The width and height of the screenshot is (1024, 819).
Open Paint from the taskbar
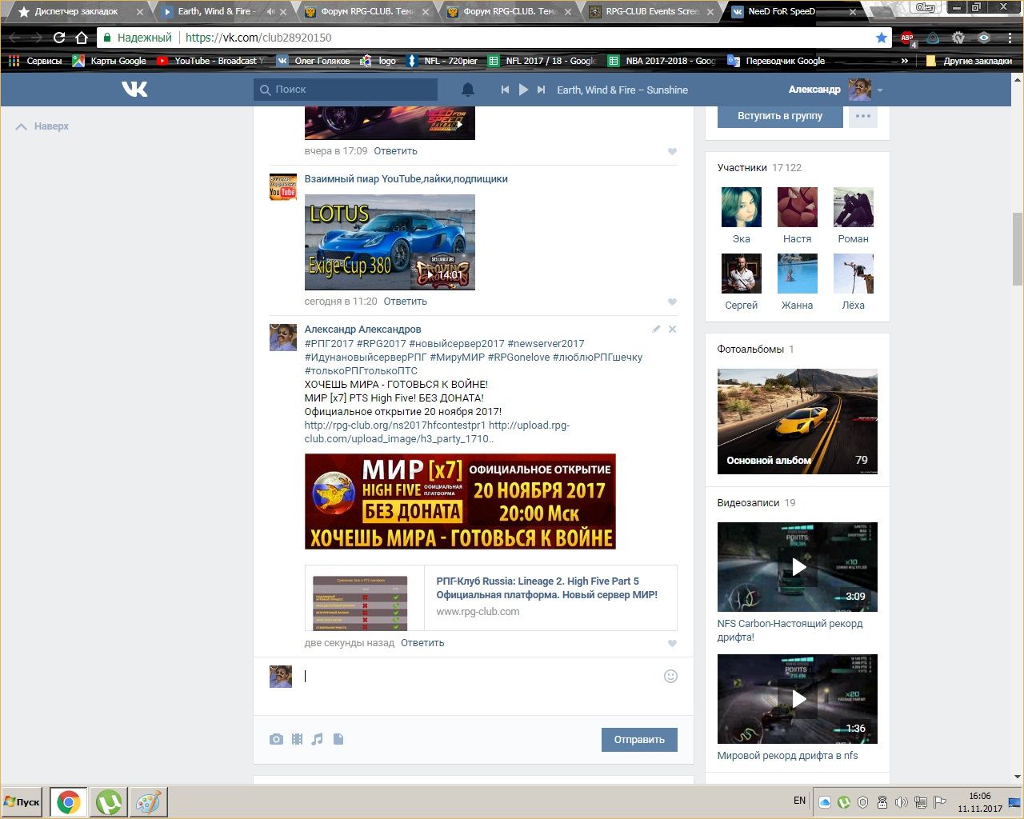tap(147, 802)
